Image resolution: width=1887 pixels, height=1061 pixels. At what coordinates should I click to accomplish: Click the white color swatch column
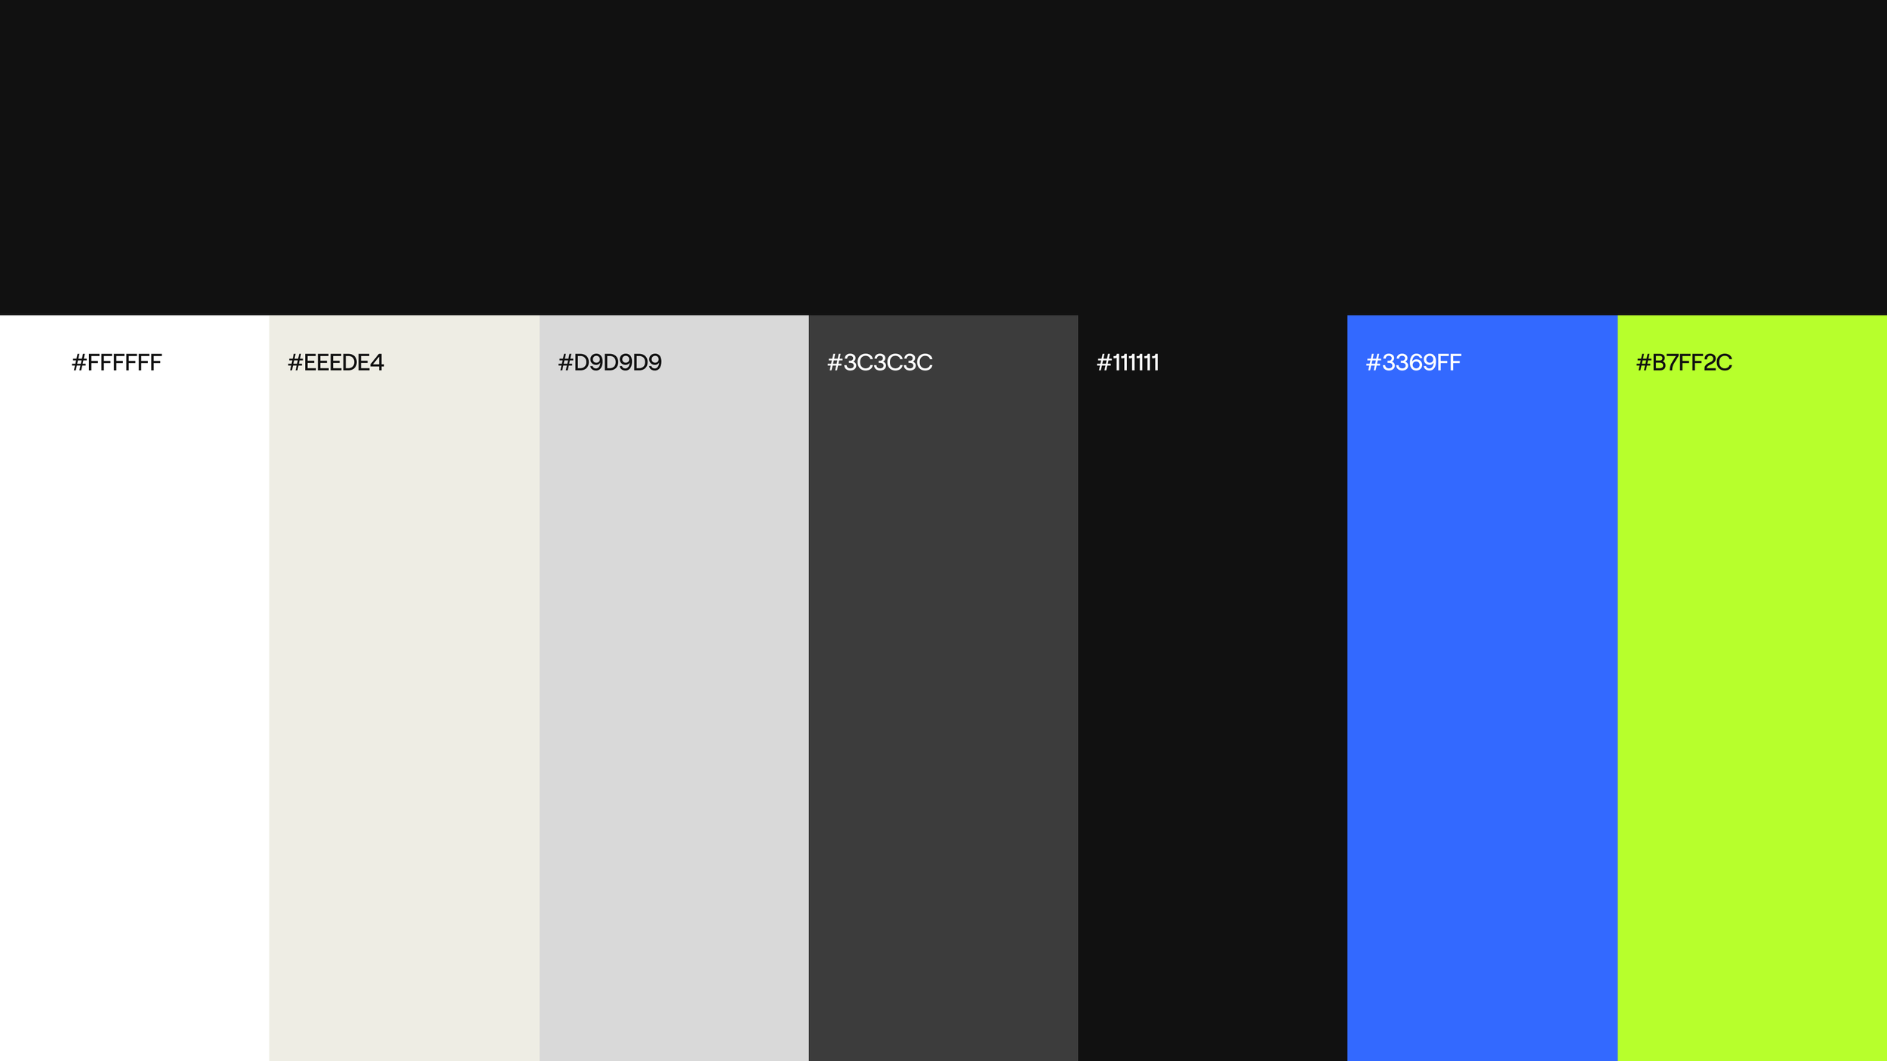(134, 679)
